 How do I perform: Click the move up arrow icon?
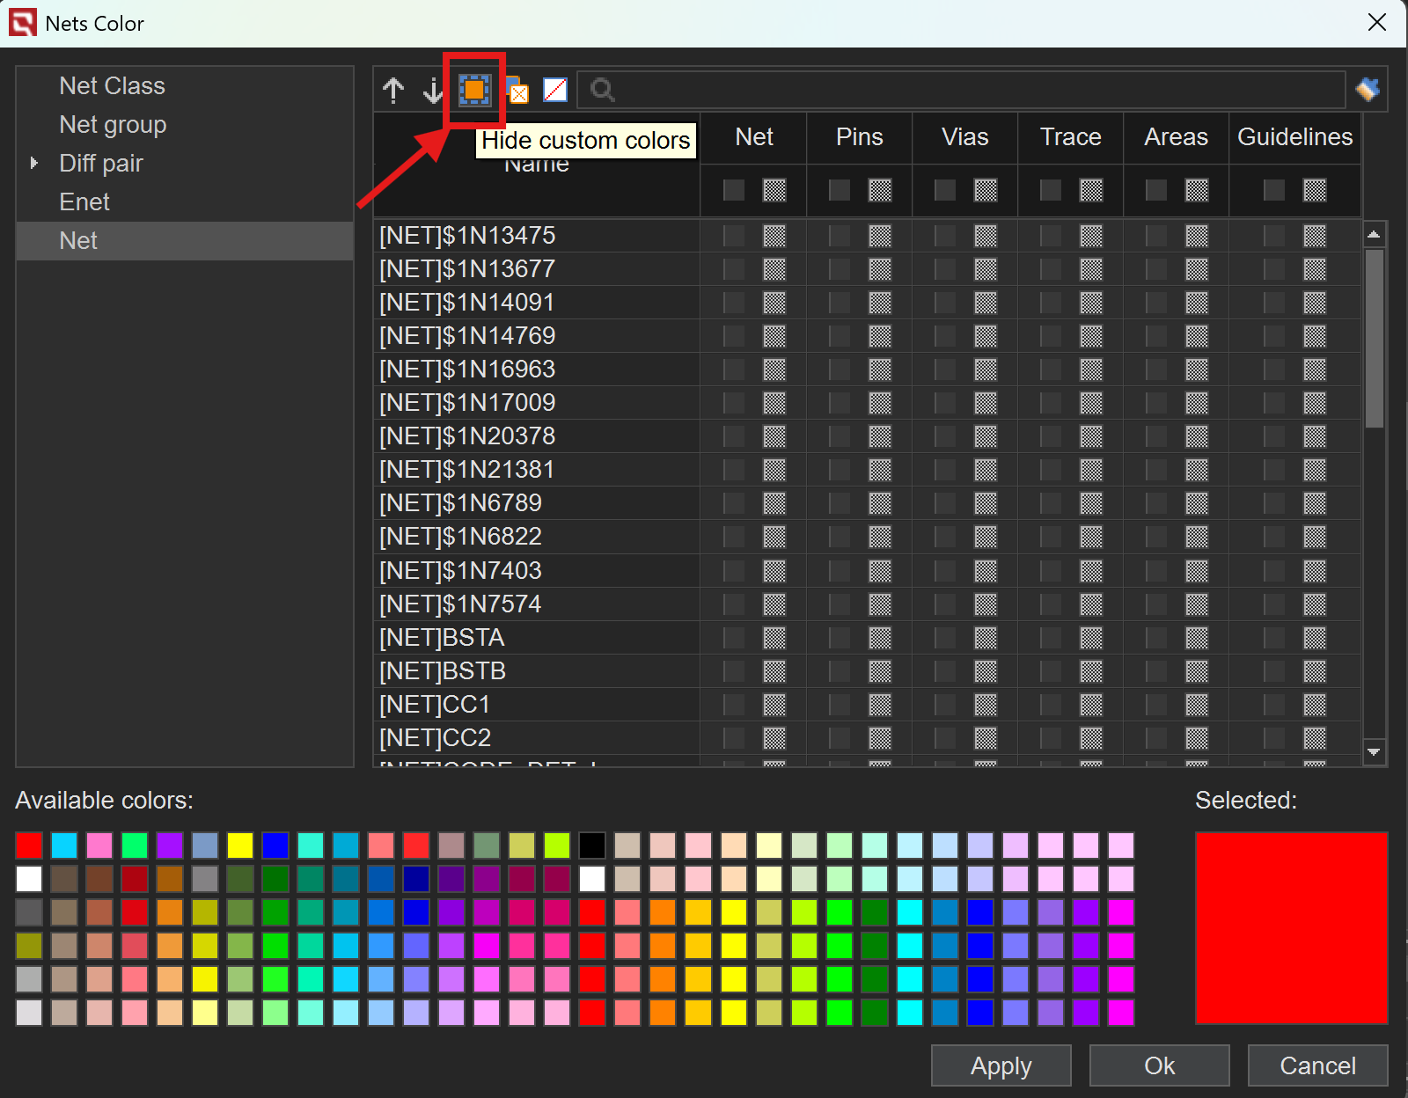pyautogui.click(x=393, y=90)
